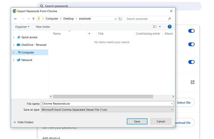Screen dimensions: 214x139
Task: Click anzalweb in the address breadcrumb
Action: point(85,18)
